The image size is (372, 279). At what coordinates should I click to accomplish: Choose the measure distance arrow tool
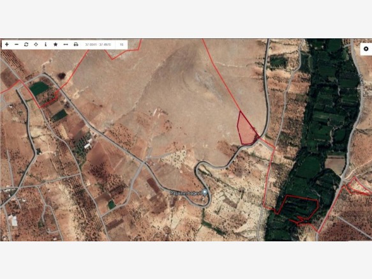66,45
